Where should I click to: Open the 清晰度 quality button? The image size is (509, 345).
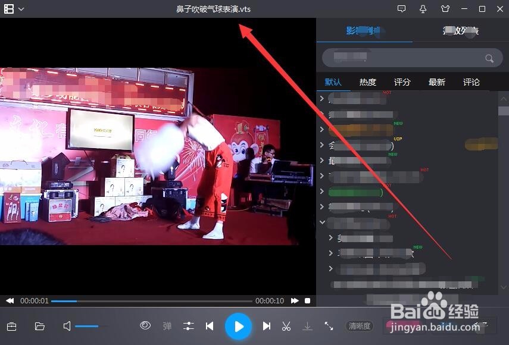coord(360,326)
